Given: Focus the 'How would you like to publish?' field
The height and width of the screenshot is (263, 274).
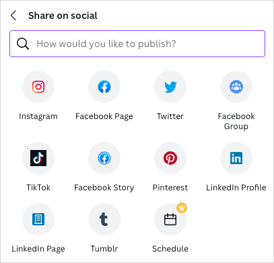Looking at the screenshot, I should tap(137, 44).
